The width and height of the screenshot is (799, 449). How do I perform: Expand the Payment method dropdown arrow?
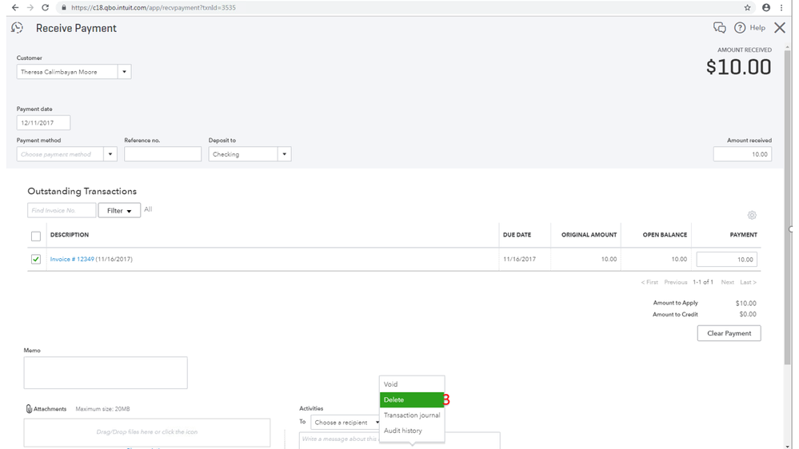click(110, 154)
